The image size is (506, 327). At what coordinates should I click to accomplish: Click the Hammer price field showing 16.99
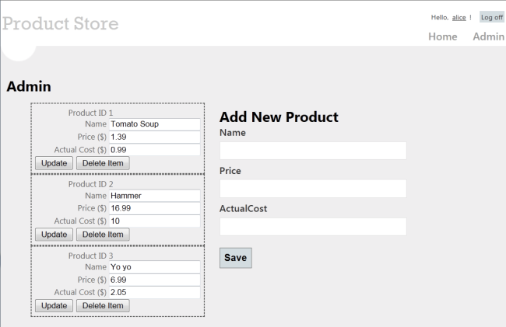154,208
